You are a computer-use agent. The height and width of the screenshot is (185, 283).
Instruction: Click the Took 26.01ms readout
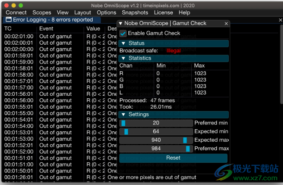point(146,107)
